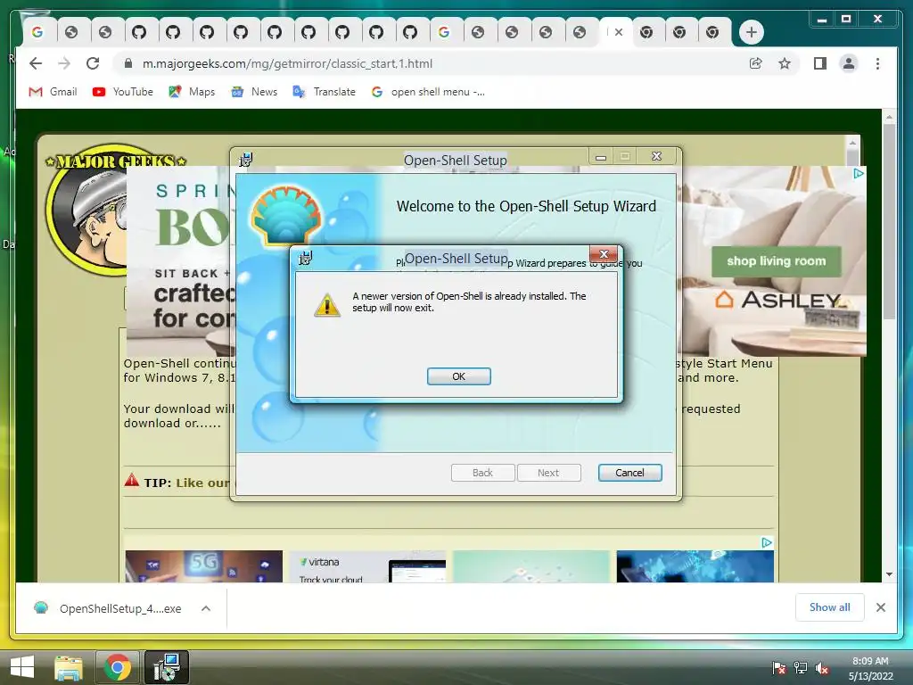Click the red TIP warning triangle icon
The height and width of the screenshot is (685, 913).
tap(132, 481)
